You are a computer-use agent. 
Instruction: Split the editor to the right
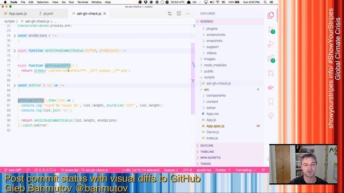click(x=179, y=13)
